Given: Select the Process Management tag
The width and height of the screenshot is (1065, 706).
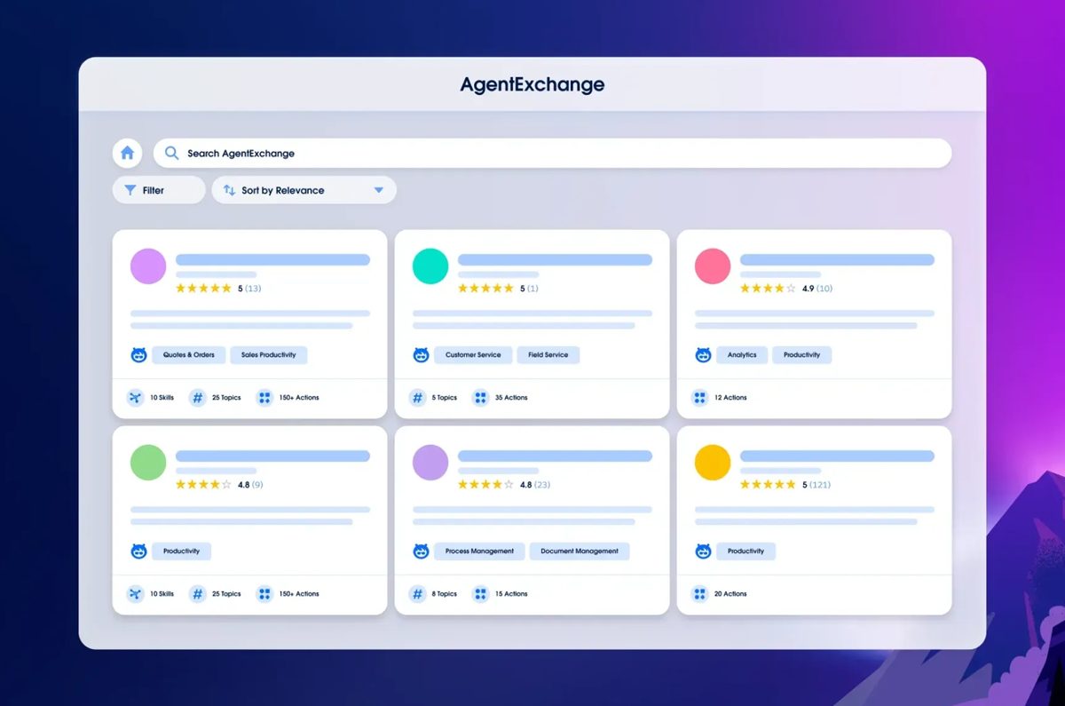Looking at the screenshot, I should coord(479,551).
